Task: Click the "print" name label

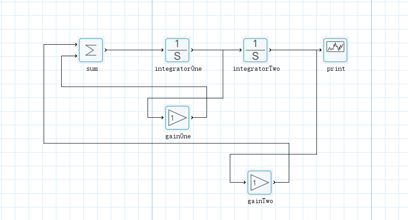Action: point(336,69)
